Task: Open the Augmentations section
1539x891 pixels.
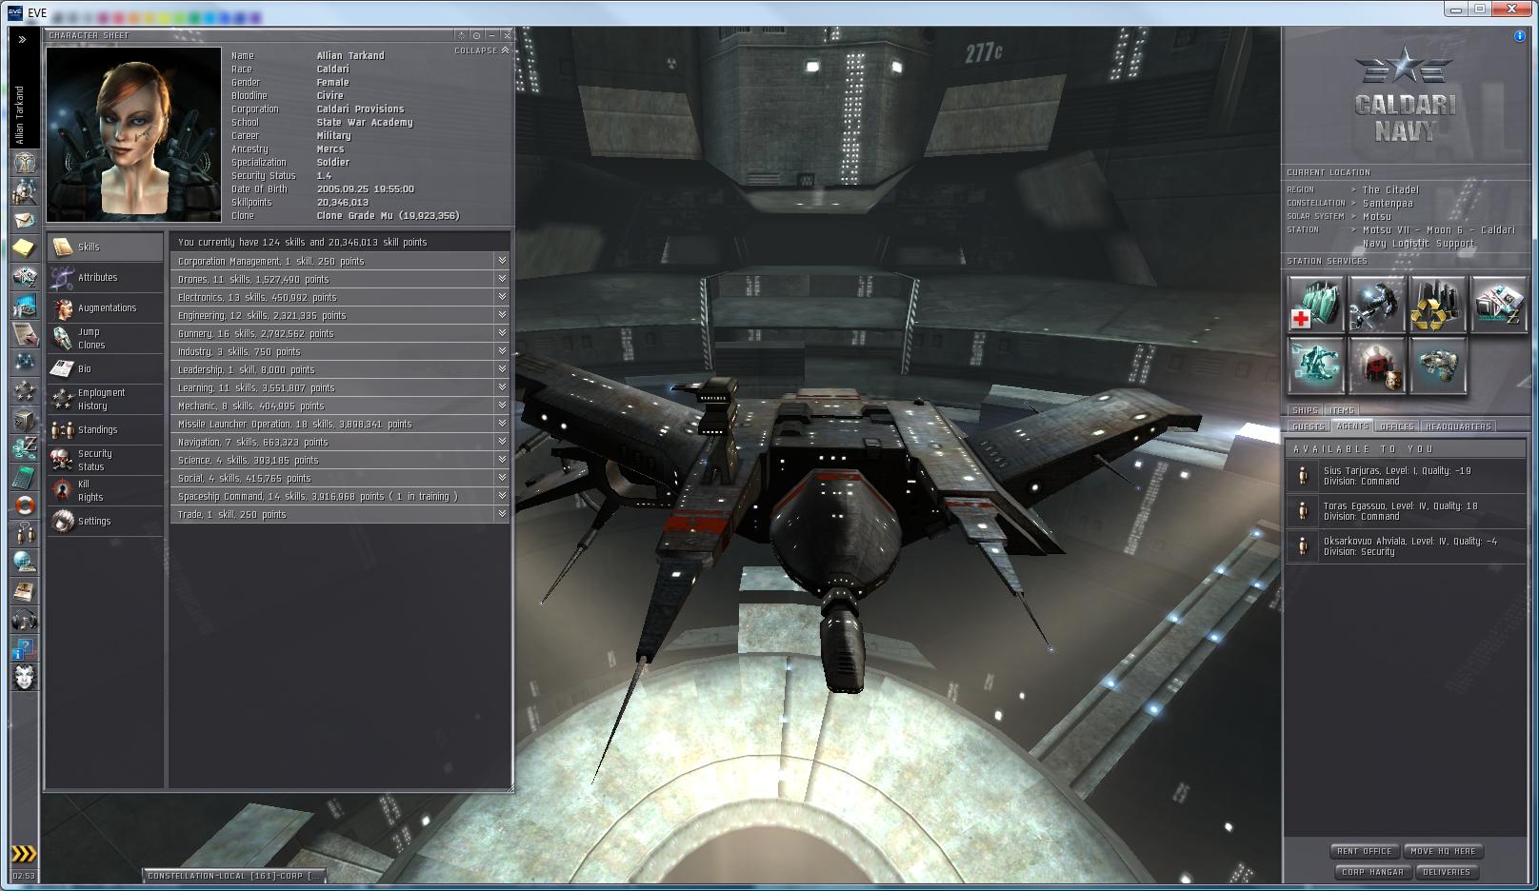Action: (x=106, y=307)
